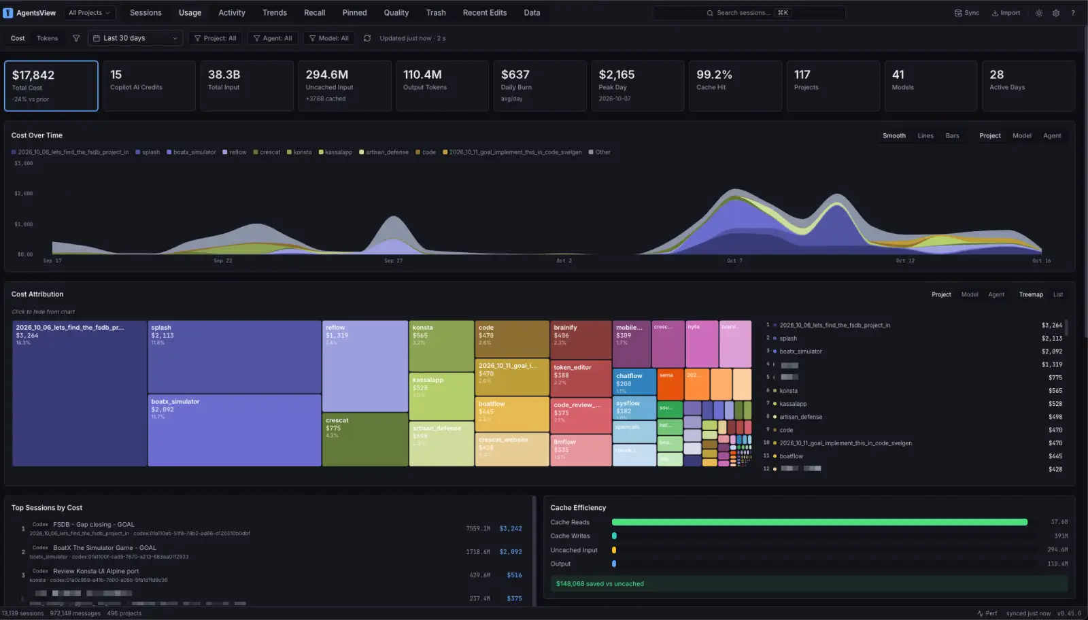Switch metric toggle to Cost

coord(18,38)
